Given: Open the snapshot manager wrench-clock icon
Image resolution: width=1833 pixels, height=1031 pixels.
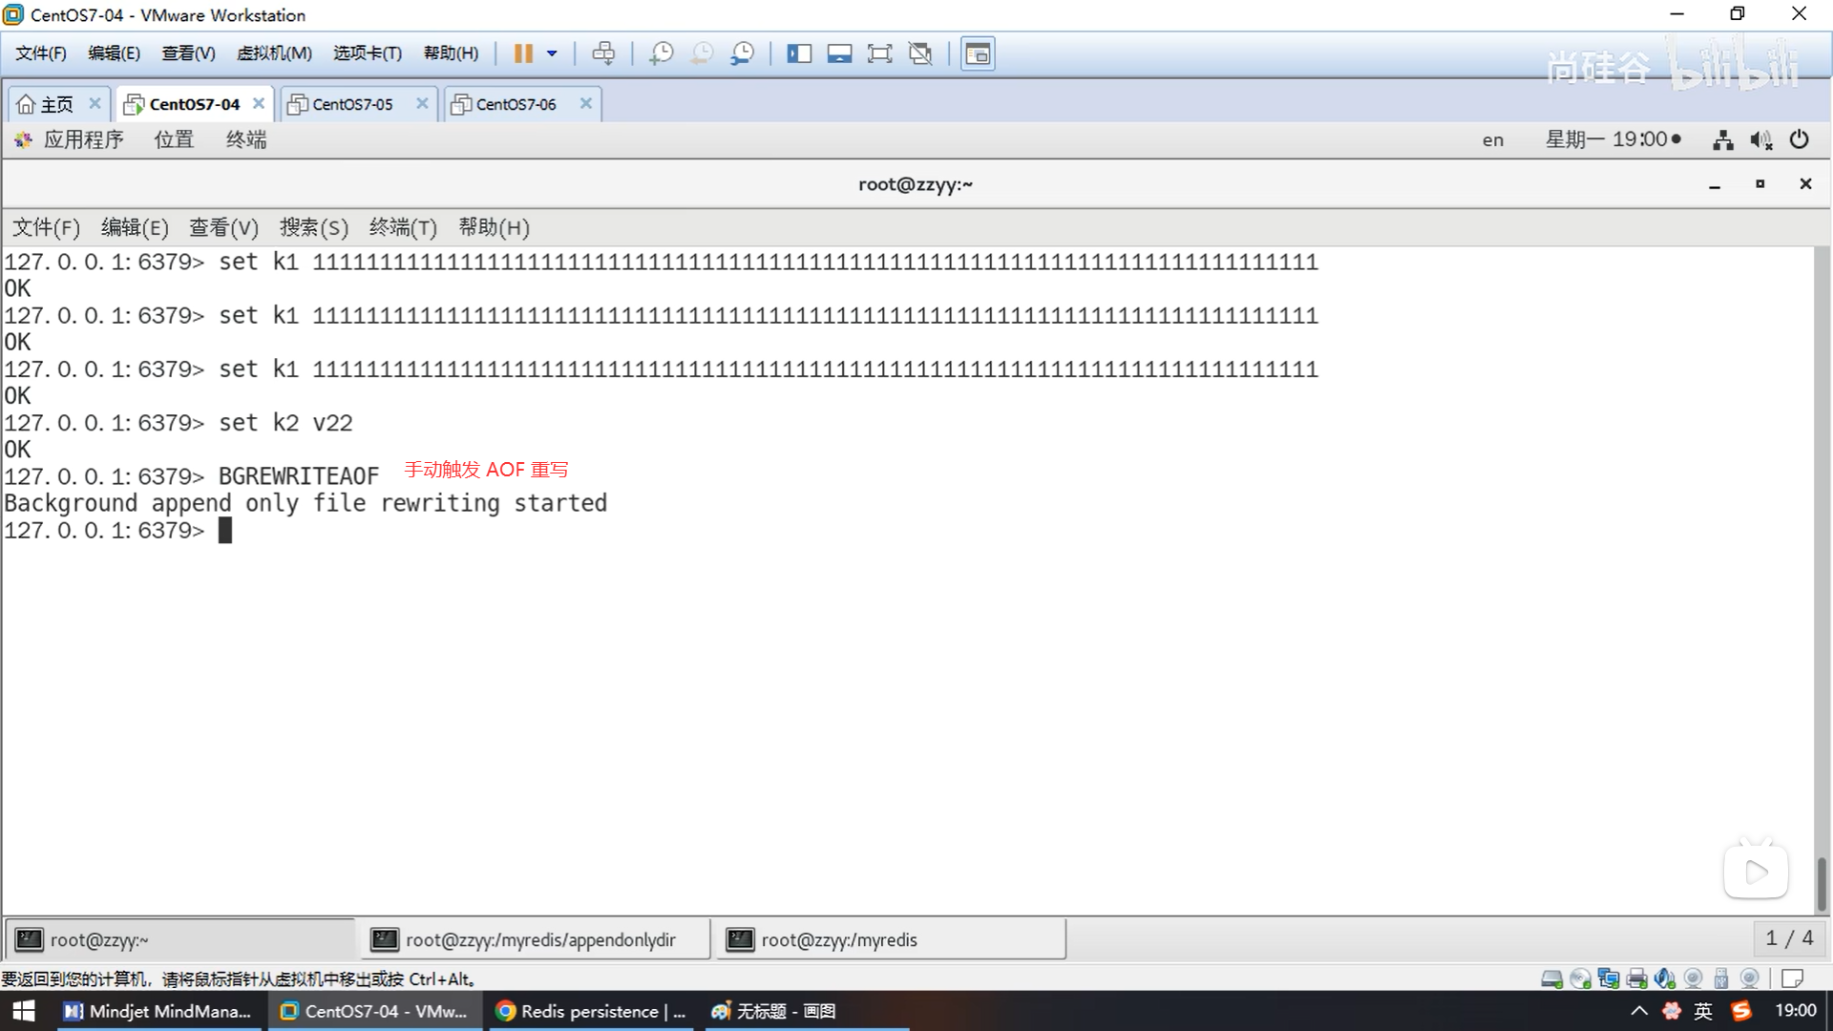Looking at the screenshot, I should [x=743, y=53].
